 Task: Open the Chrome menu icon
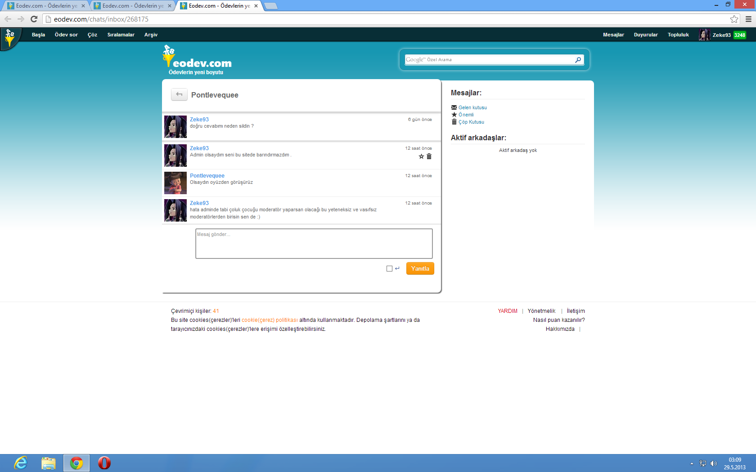click(x=748, y=19)
